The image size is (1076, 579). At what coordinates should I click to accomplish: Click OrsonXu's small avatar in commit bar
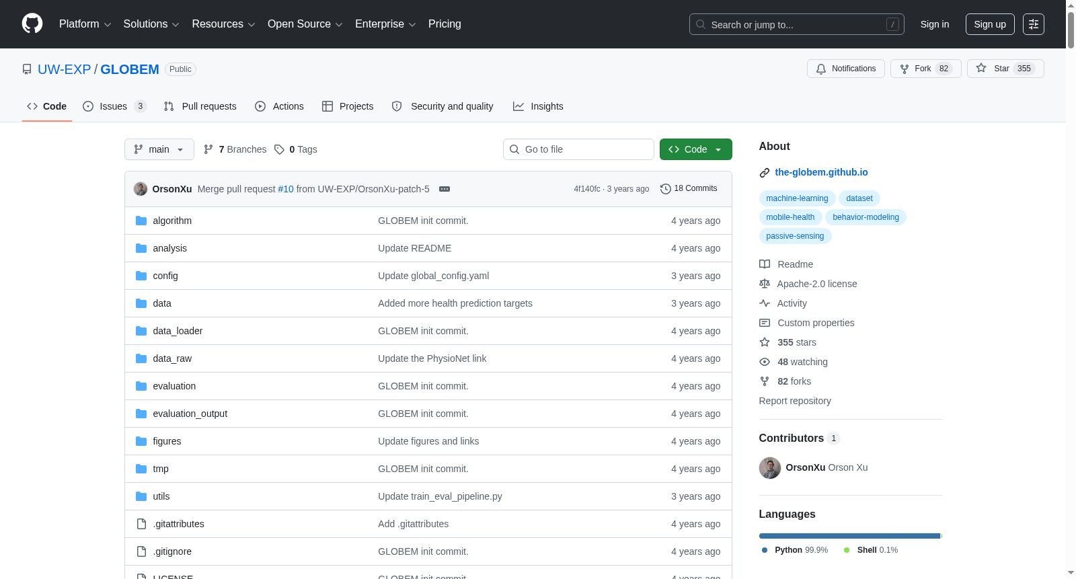point(141,189)
